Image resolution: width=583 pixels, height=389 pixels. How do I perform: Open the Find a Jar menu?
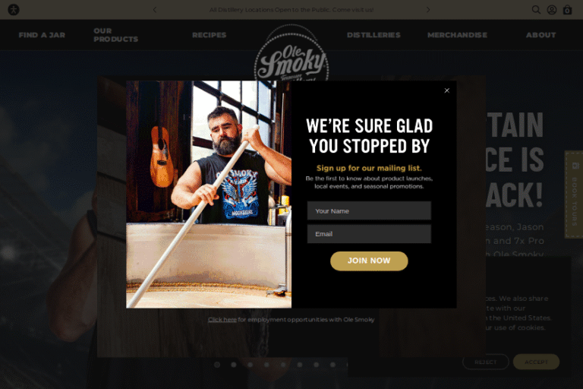pyautogui.click(x=42, y=35)
